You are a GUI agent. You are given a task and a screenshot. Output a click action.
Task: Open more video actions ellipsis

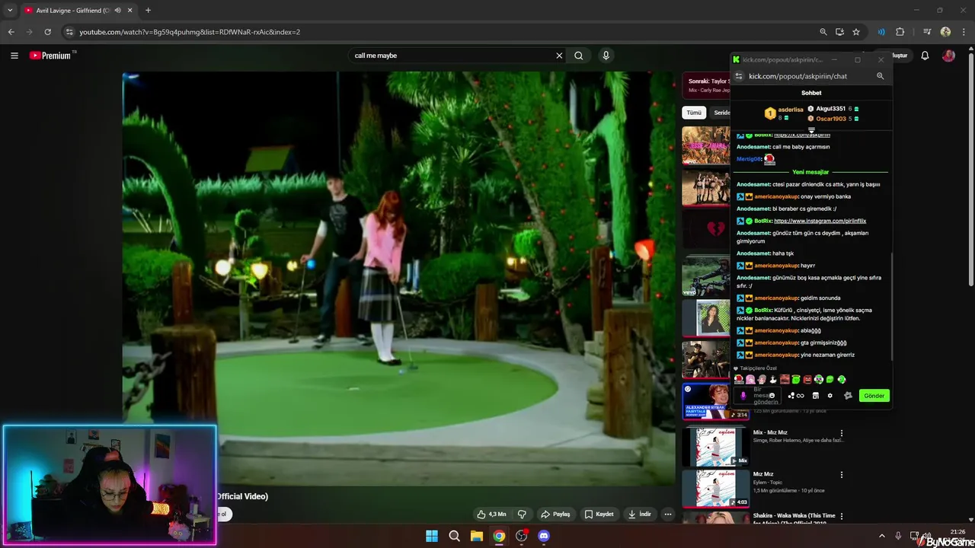tap(668, 514)
